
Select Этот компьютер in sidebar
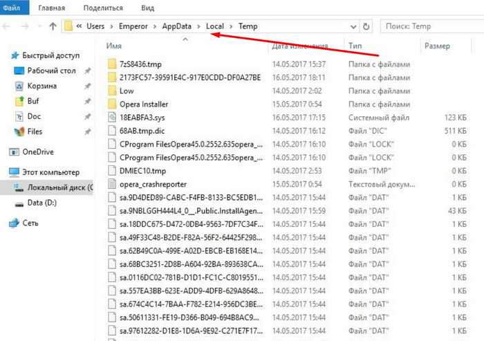pyautogui.click(x=50, y=172)
